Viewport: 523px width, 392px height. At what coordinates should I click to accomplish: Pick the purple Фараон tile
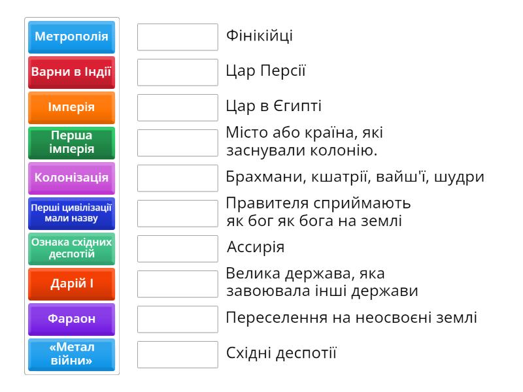(x=71, y=319)
